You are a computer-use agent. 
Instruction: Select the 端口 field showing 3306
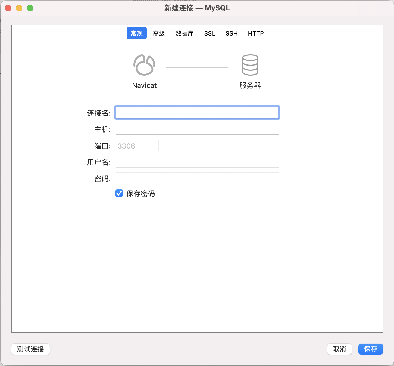[137, 145]
